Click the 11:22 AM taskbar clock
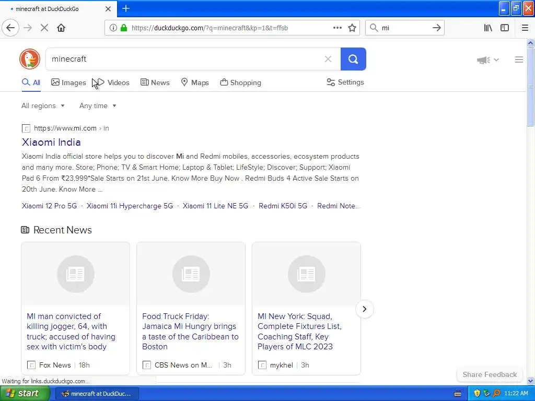Viewport: 535px width, 401px height. (516, 394)
